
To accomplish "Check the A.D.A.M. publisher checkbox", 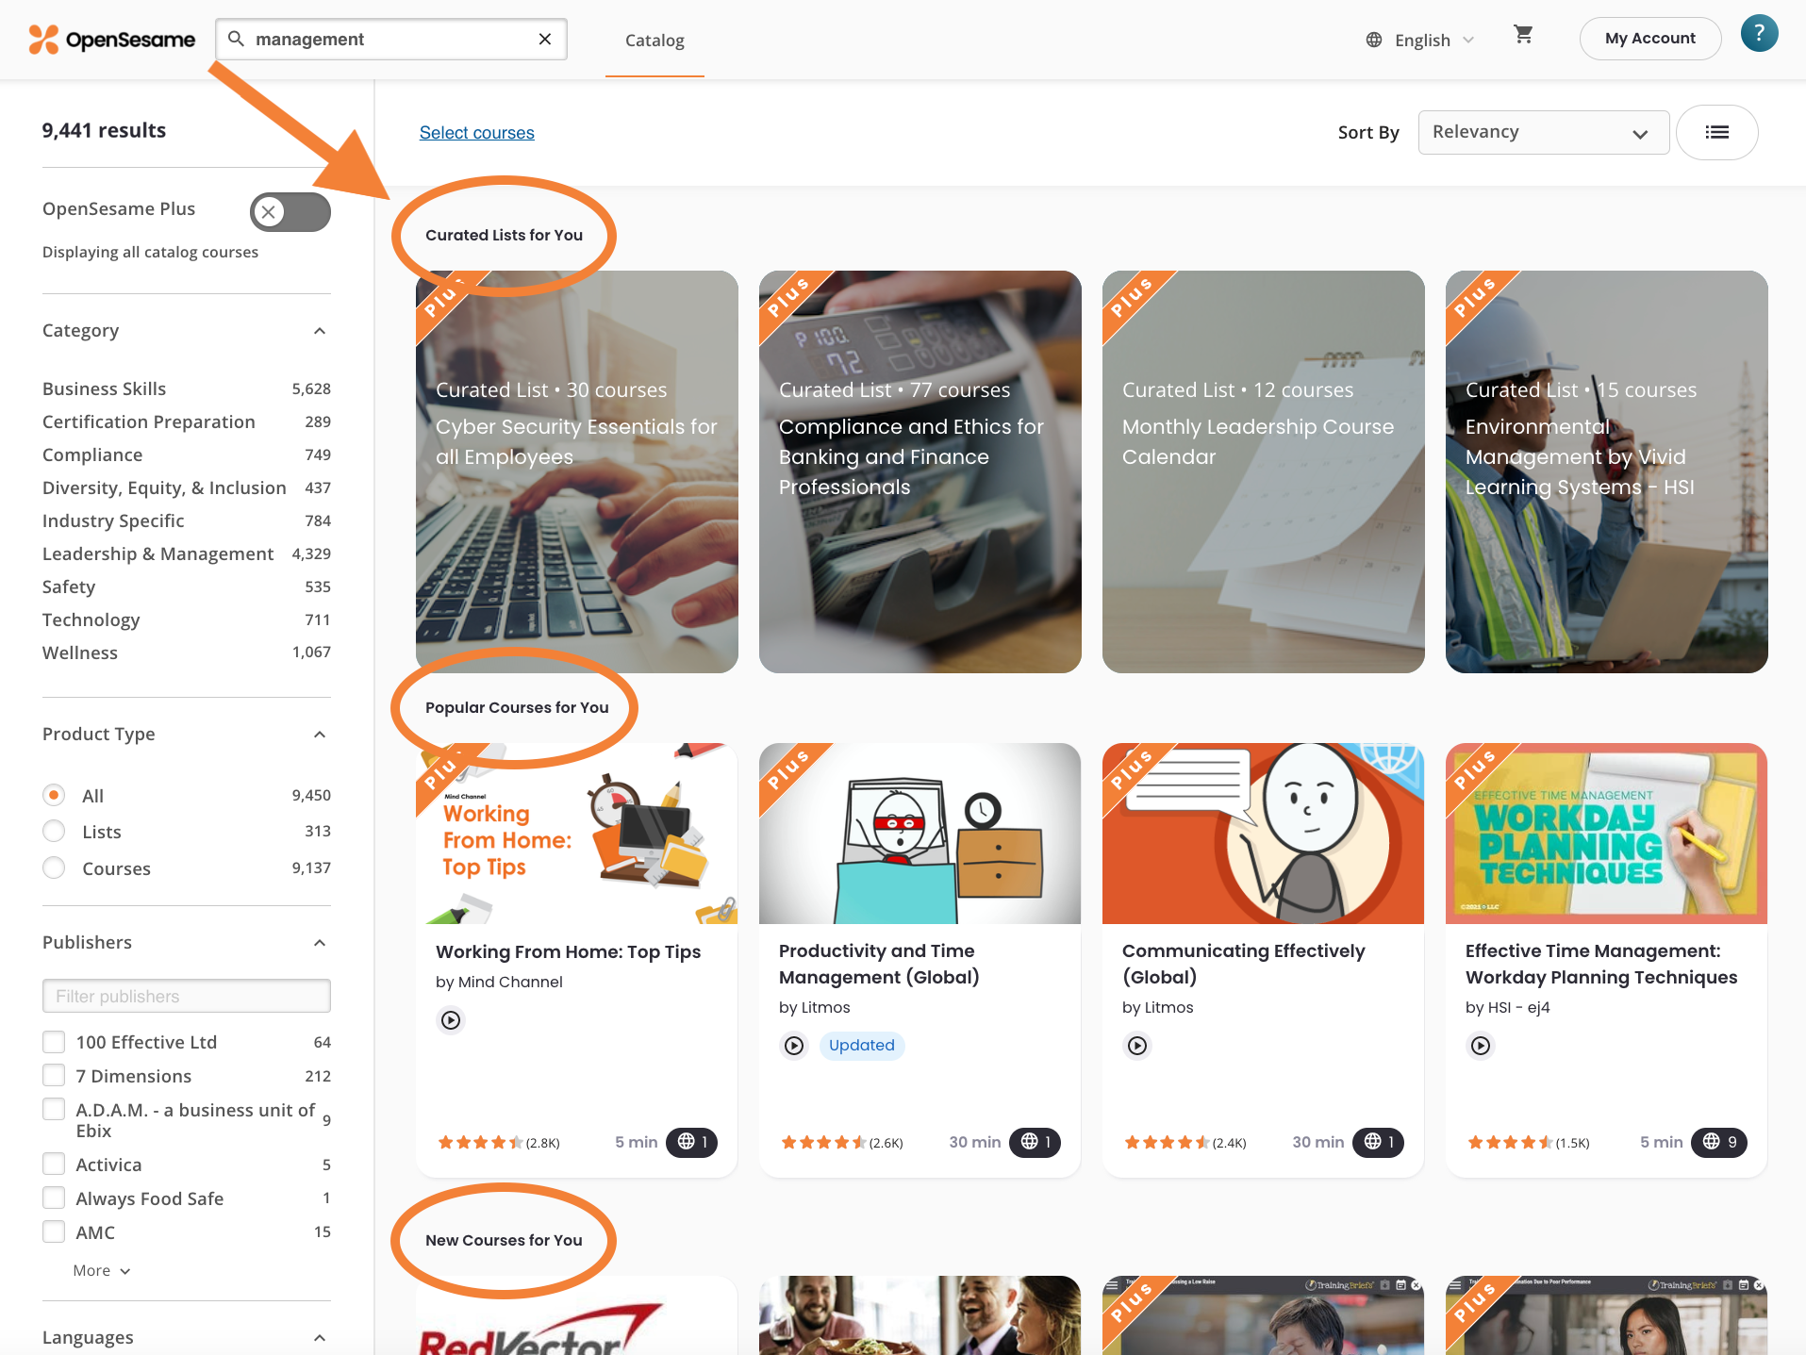I will point(54,1110).
